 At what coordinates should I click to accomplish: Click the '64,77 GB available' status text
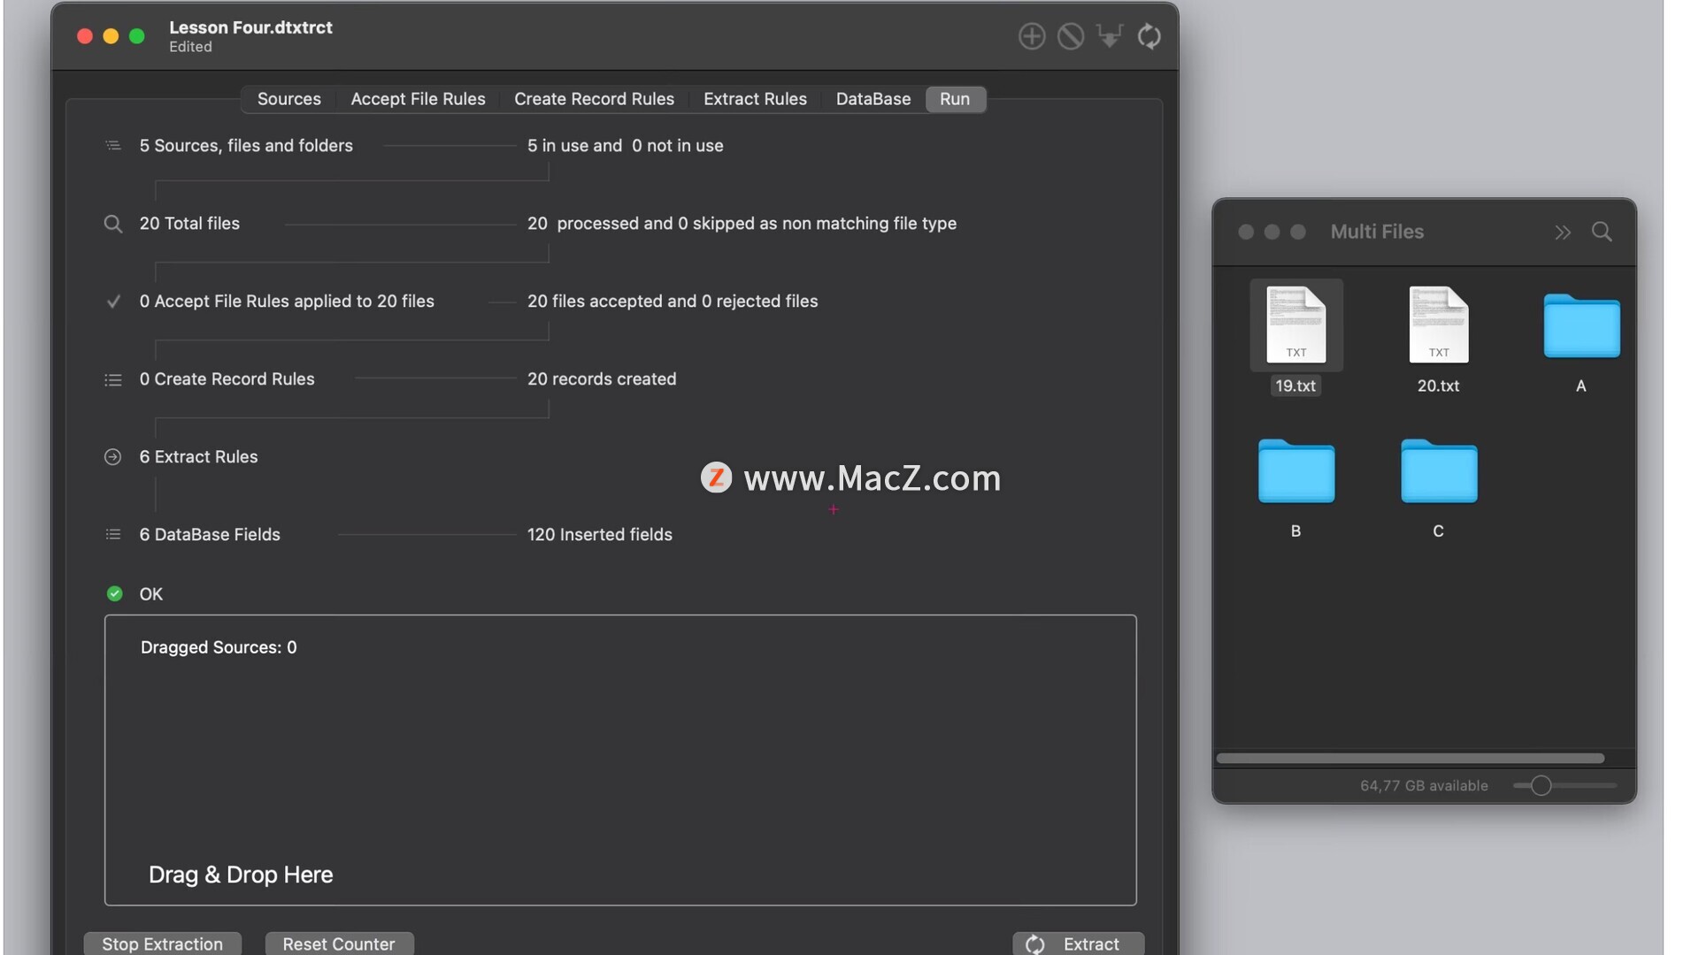coord(1424,785)
